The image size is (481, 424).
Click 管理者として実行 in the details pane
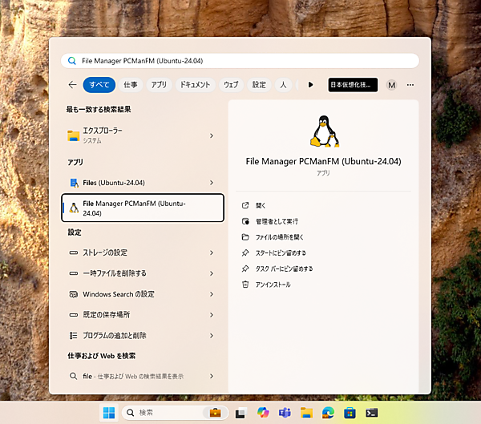click(277, 220)
